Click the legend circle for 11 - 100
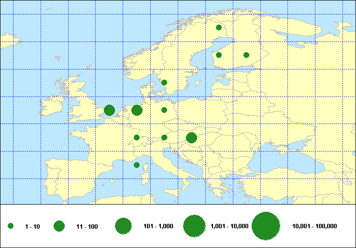The image size is (356, 248). coord(59,226)
